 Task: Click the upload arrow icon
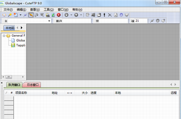click(x=76, y=15)
